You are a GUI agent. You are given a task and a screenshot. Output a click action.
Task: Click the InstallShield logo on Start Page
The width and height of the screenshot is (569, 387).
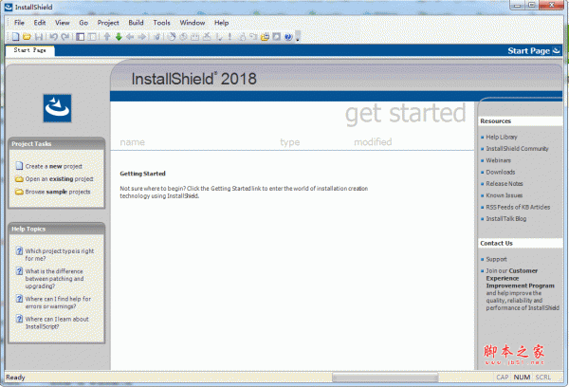click(x=57, y=108)
